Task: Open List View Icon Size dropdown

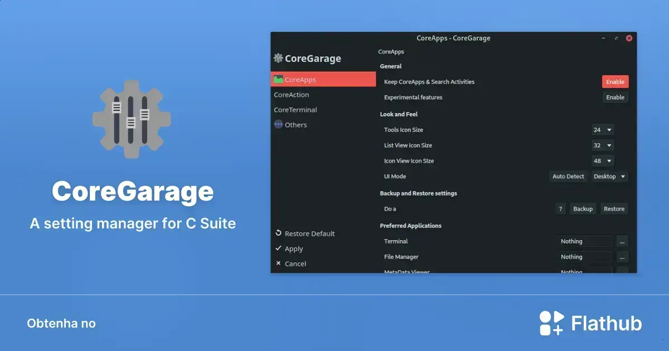Action: 603,145
